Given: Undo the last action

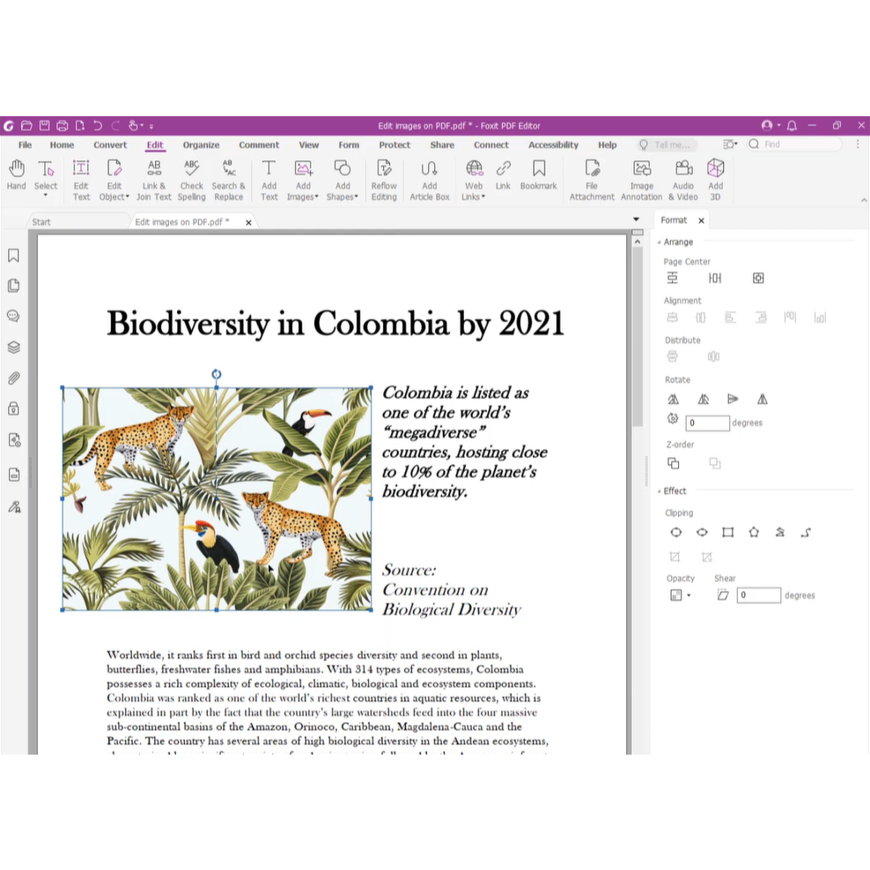Looking at the screenshot, I should coord(98,126).
